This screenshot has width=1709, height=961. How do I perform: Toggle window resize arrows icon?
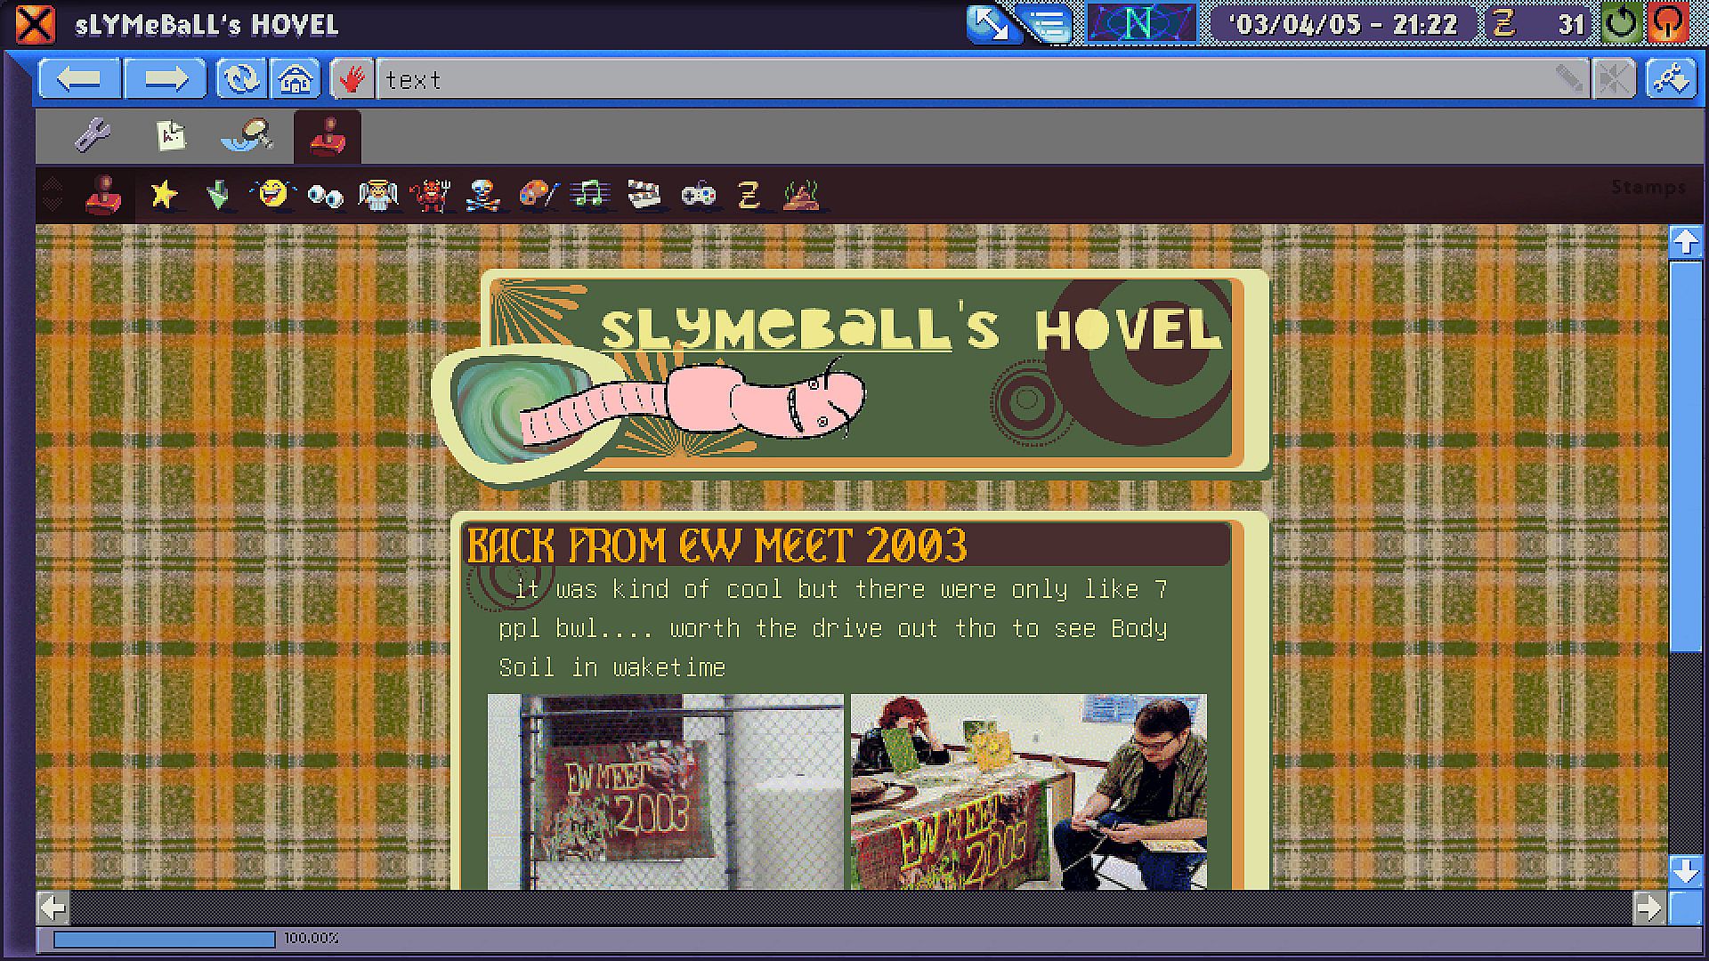coord(991,23)
